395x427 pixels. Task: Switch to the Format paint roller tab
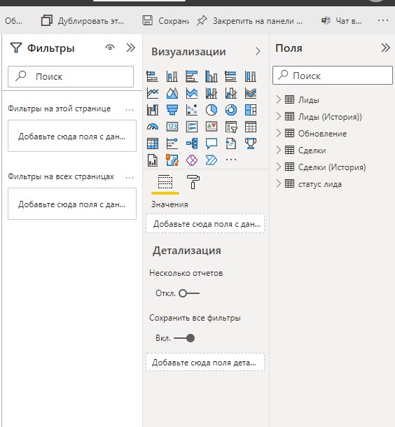(193, 182)
